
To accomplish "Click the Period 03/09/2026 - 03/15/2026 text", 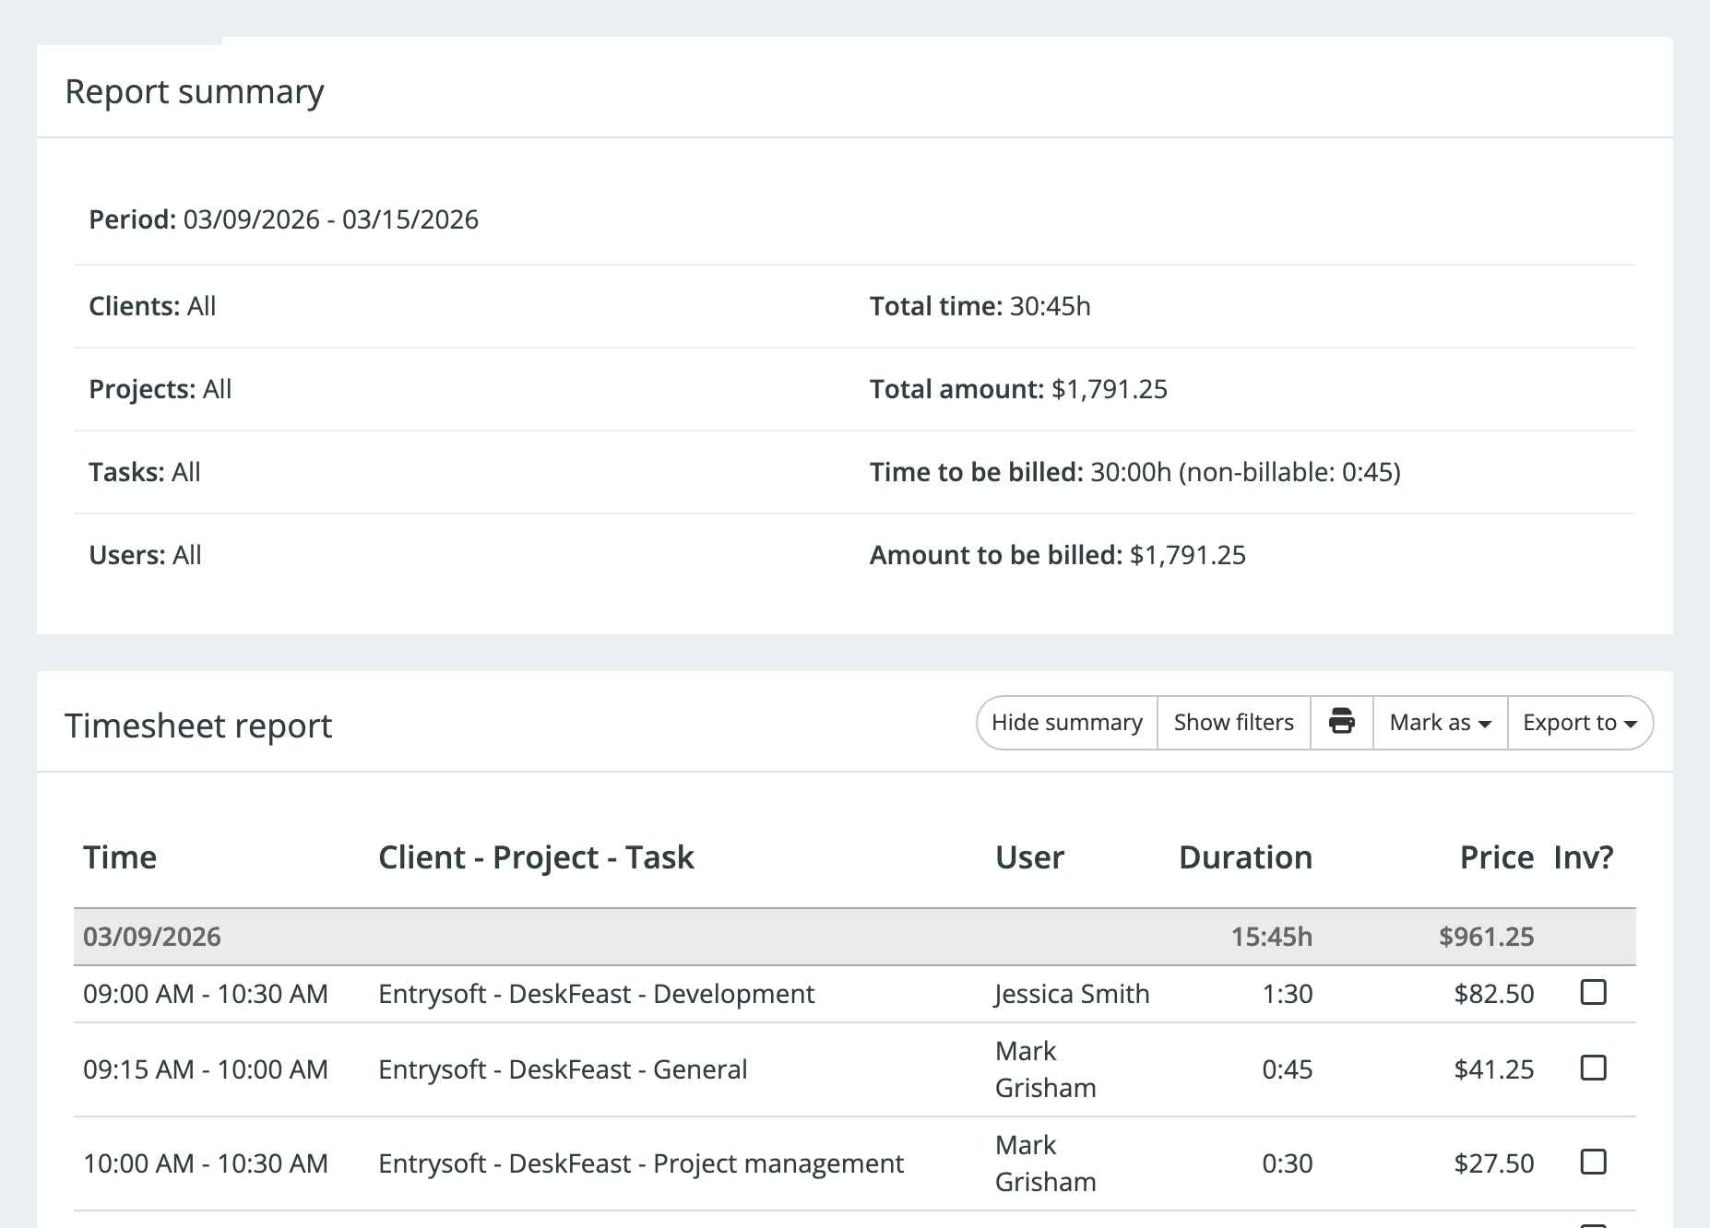I will (283, 219).
